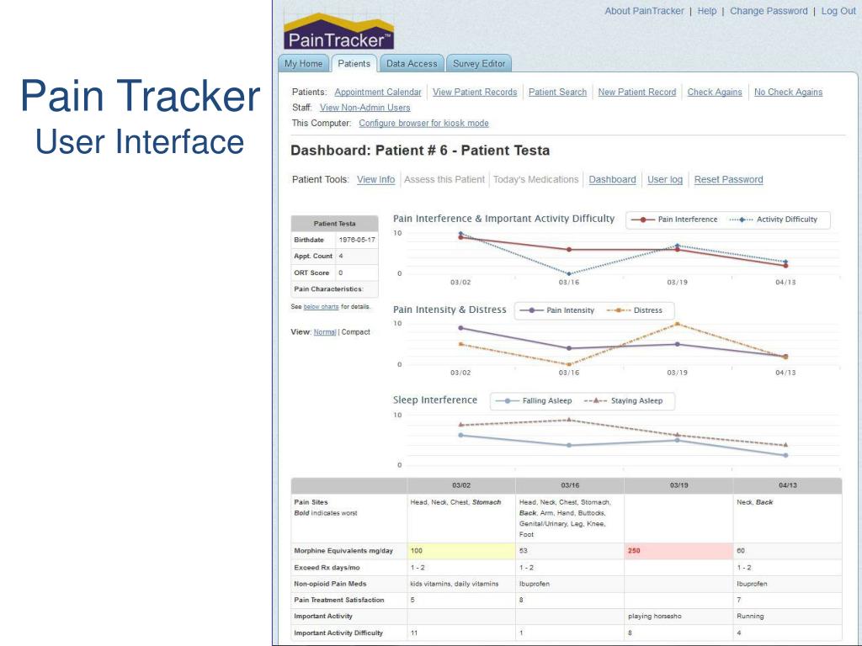Viewport: 862px width, 646px height.
Task: Open the Appointment Calendar link
Action: (x=378, y=93)
